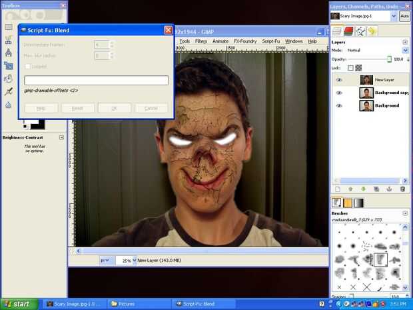Click the Cancel button in the Blend dialog

(151, 109)
